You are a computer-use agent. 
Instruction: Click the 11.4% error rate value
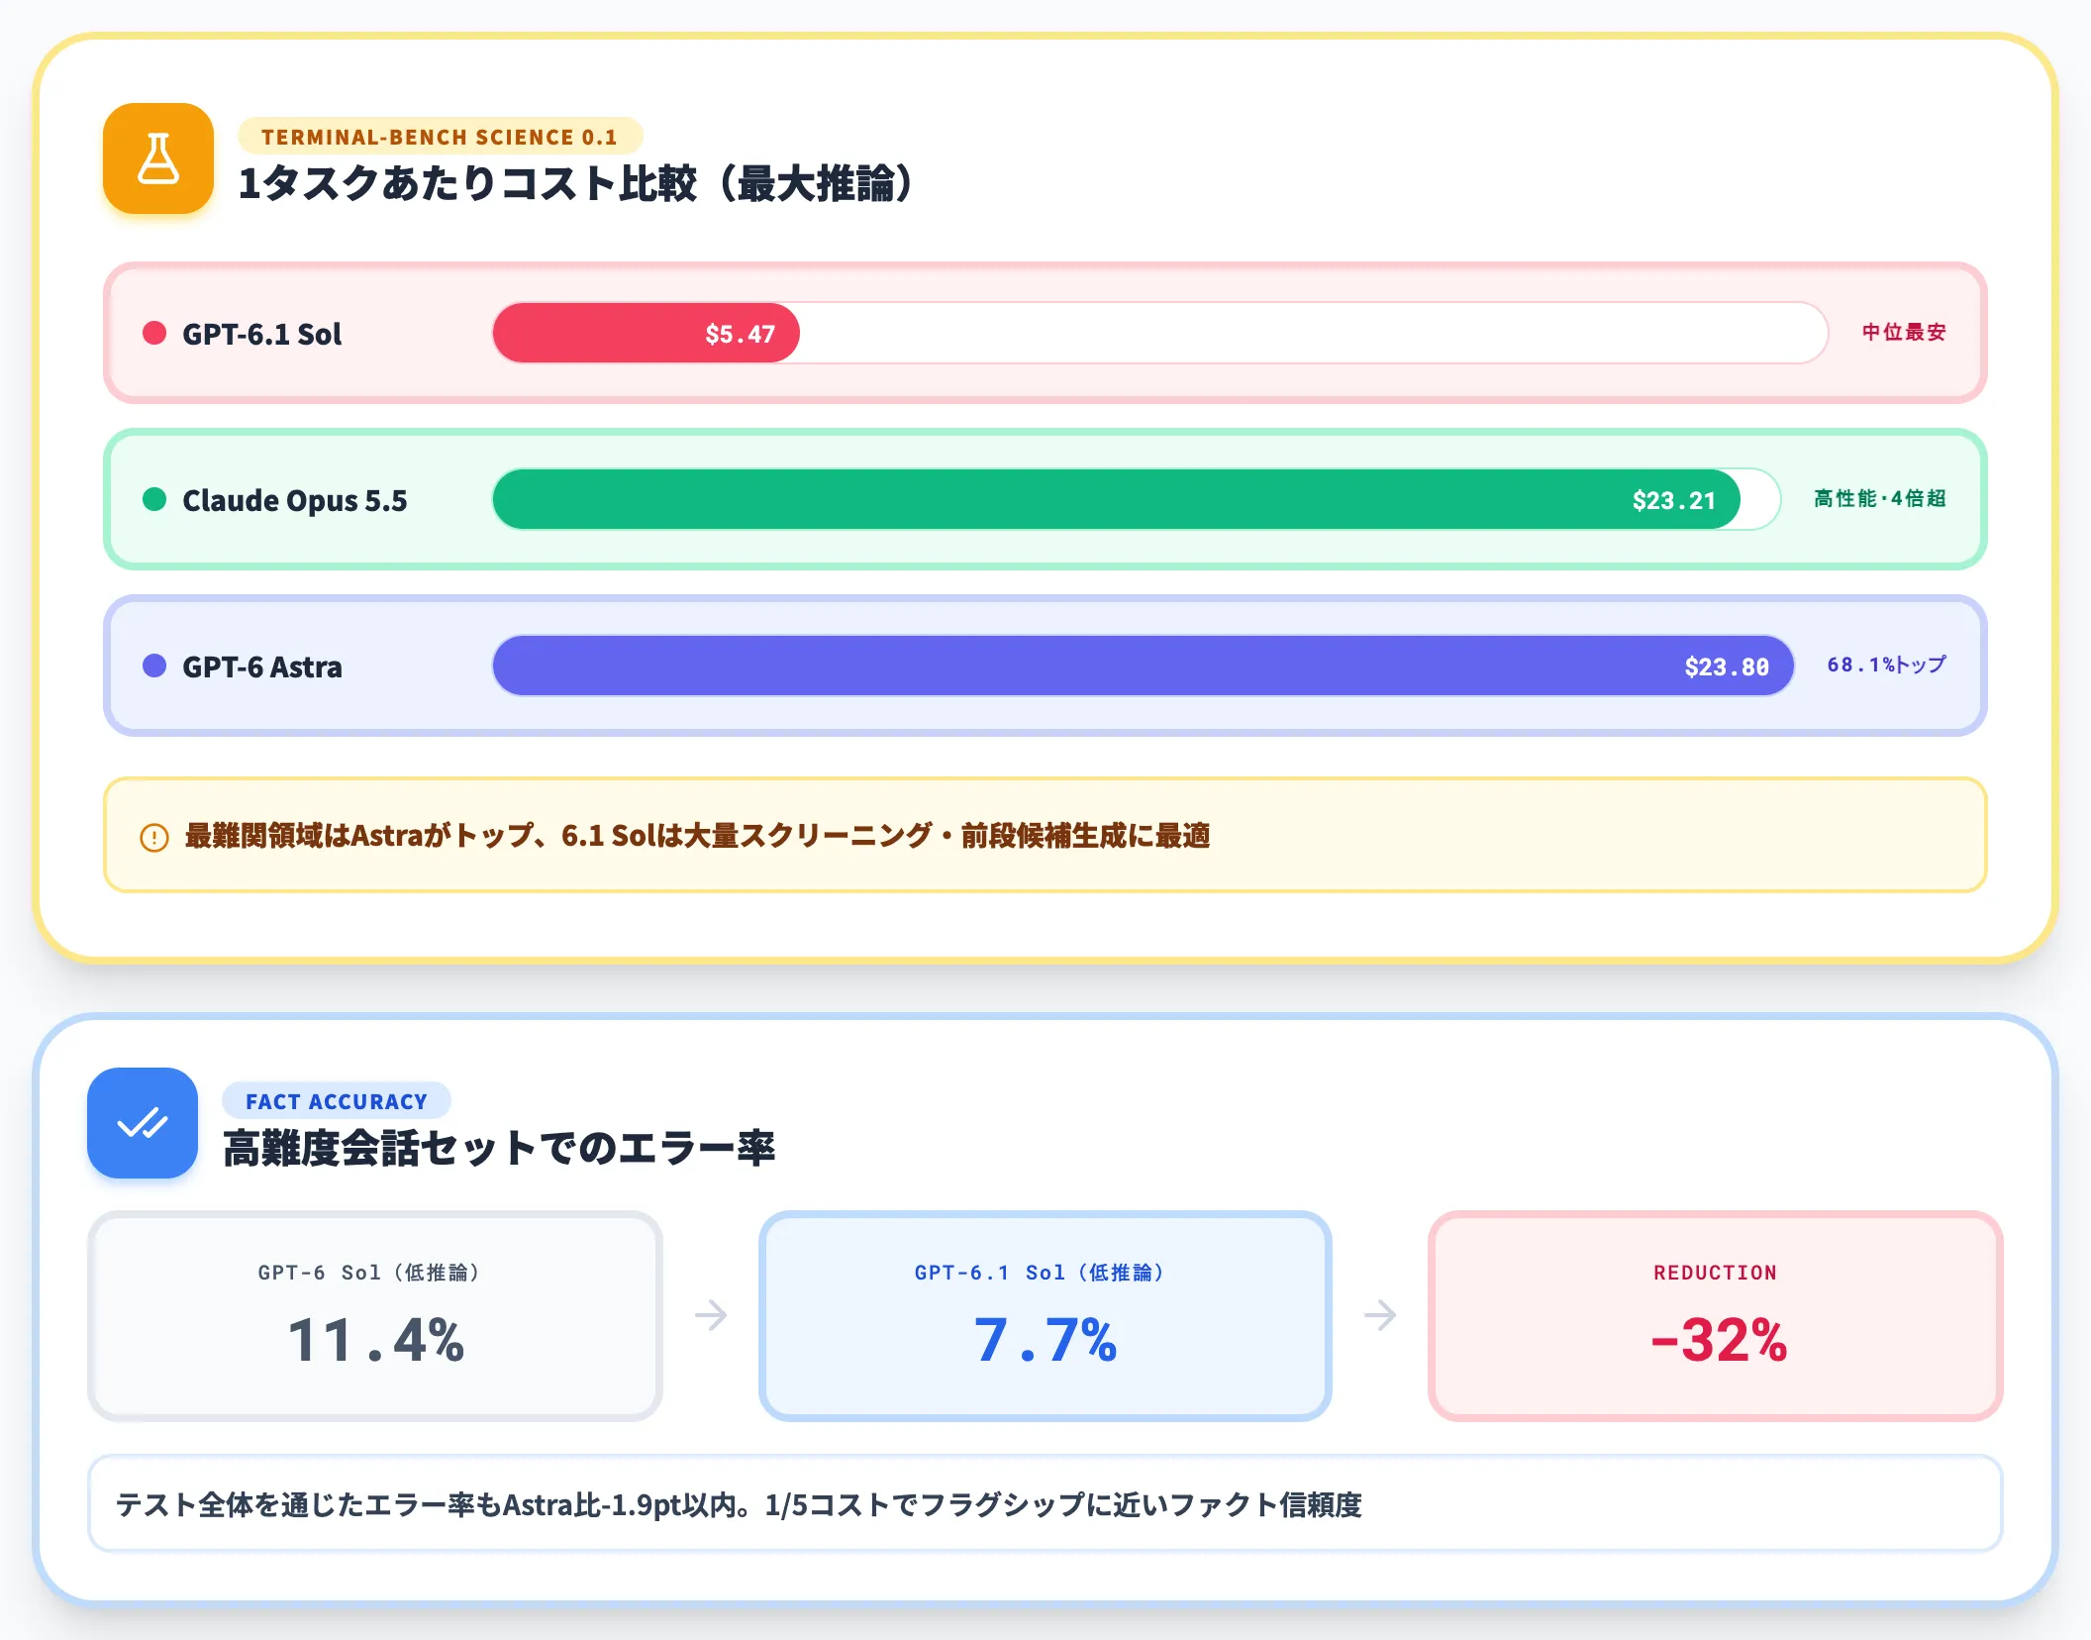coord(375,1340)
